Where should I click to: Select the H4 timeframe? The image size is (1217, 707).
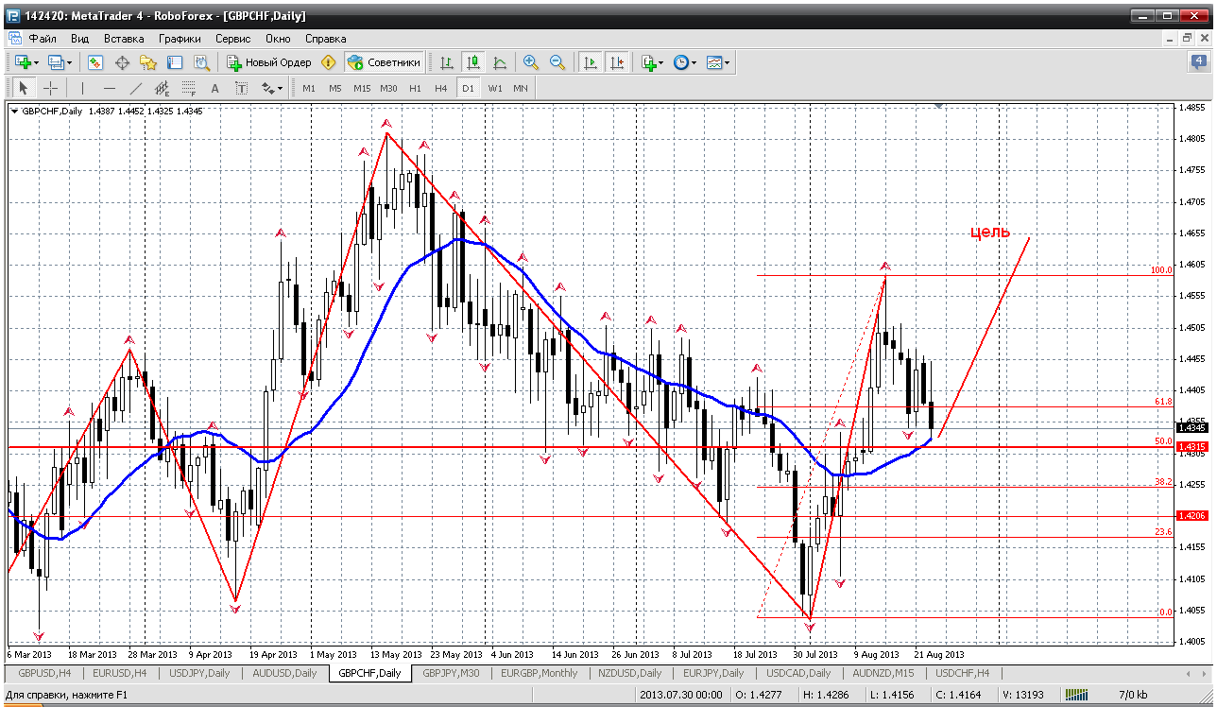pyautogui.click(x=441, y=88)
